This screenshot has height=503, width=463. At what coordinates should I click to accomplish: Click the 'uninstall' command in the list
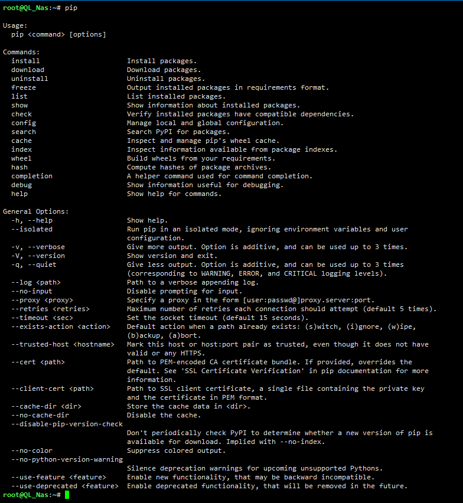[x=30, y=79]
